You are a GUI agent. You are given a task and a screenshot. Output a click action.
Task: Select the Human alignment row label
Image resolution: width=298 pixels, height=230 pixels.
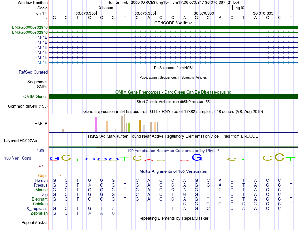(41, 180)
